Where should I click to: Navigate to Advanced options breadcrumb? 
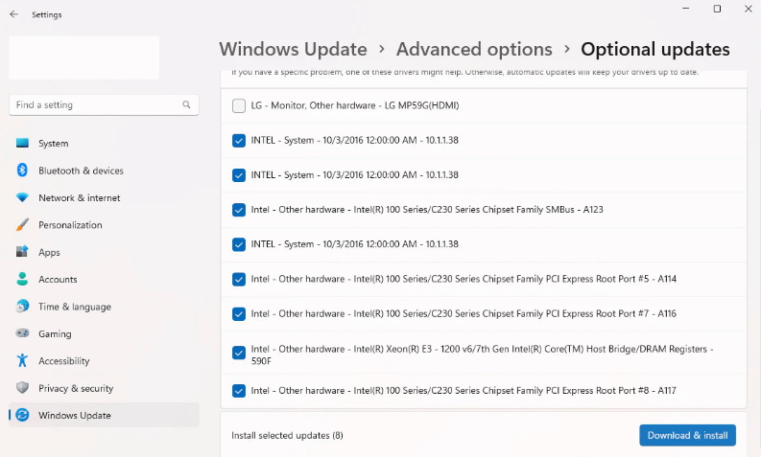[x=474, y=49]
